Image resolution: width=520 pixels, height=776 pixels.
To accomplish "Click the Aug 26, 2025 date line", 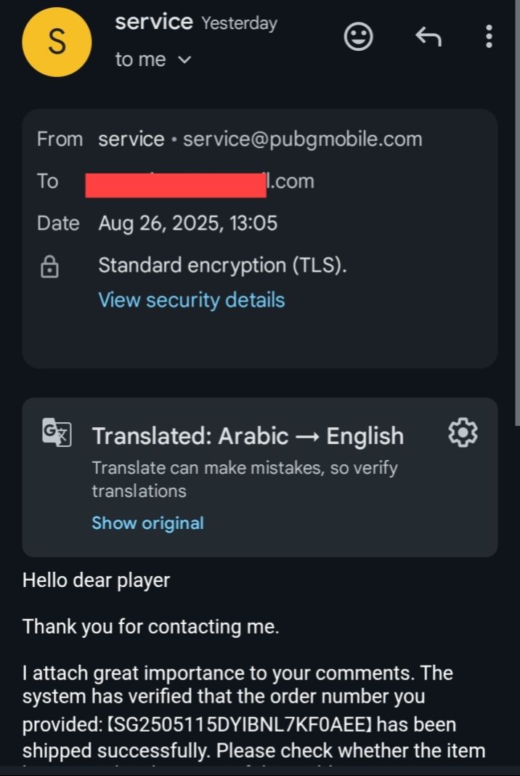I will tap(187, 223).
